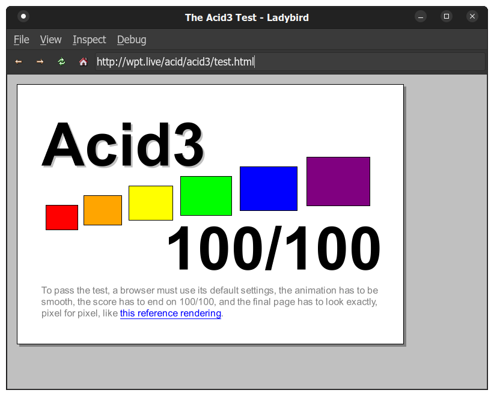Image resolution: width=494 pixels, height=396 pixels.
Task: Open the Inspect menu
Action: (x=89, y=40)
